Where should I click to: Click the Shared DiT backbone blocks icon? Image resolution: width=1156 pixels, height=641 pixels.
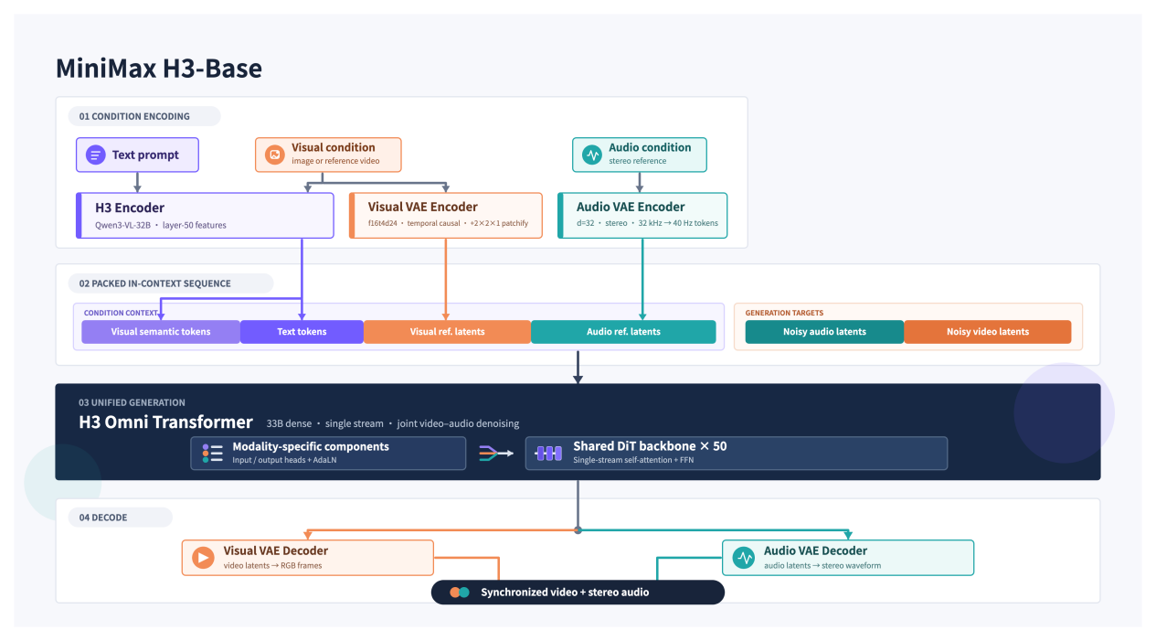tap(548, 453)
